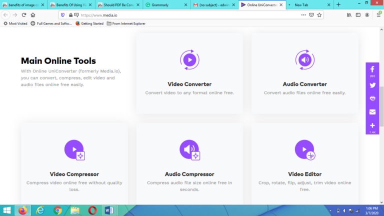Viewport: 384px width, 216px height.
Task: Open the Audio Converter tool icon
Action: point(304,60)
